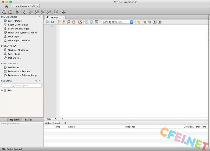
Task: Create a new stored procedure icon
Action: coord(43,12)
